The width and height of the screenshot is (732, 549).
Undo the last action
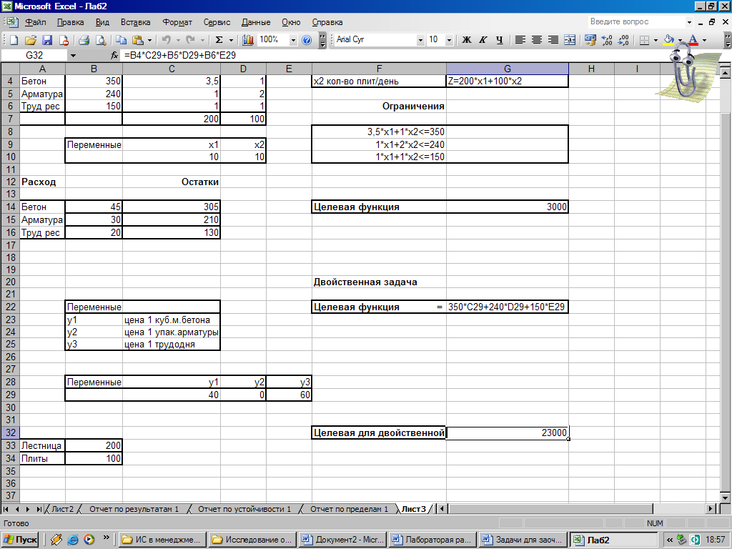166,40
